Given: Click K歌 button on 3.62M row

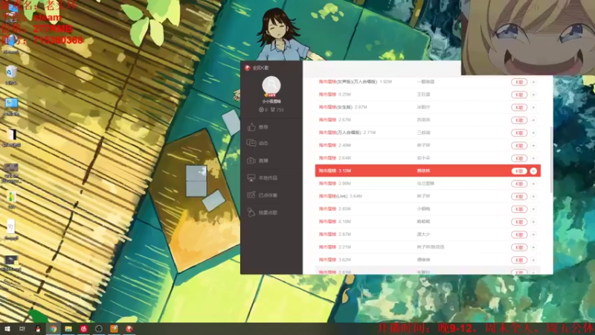Looking at the screenshot, I should pyautogui.click(x=519, y=260).
